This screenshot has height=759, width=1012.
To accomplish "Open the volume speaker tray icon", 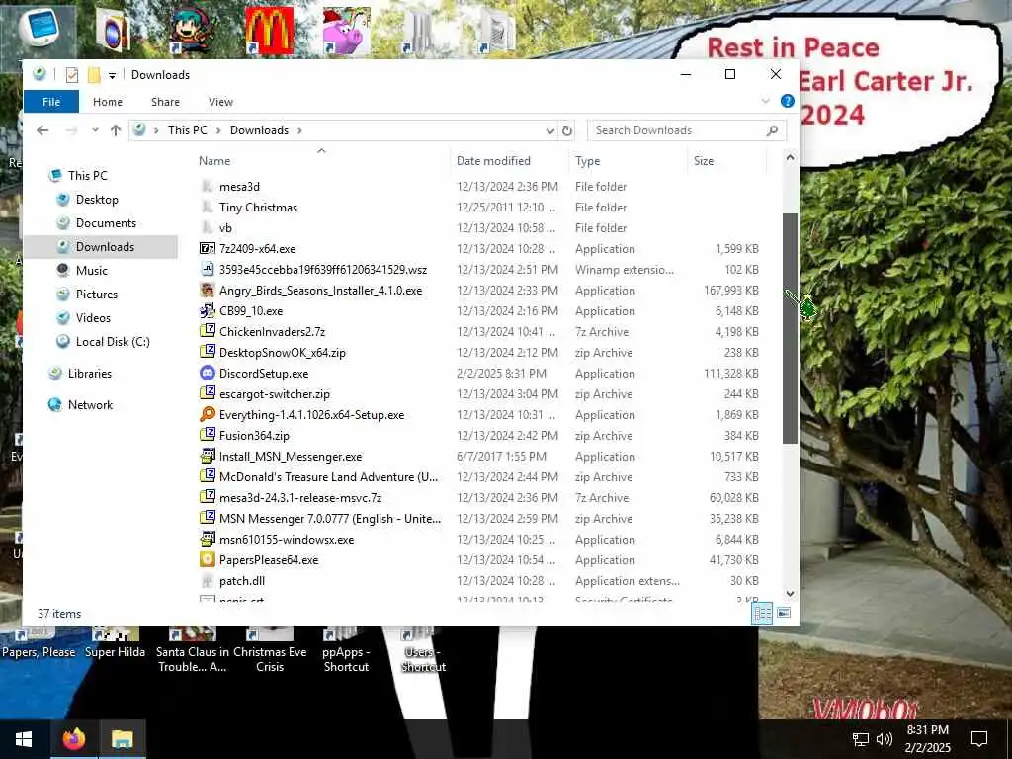I will (x=885, y=739).
